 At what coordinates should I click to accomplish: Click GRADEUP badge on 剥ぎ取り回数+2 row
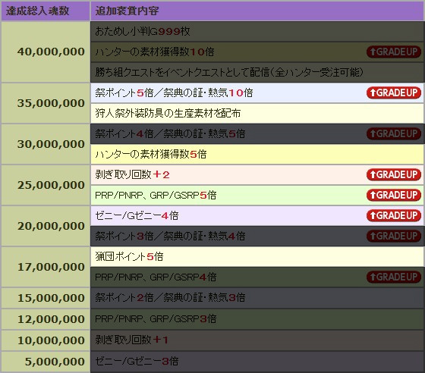(x=394, y=174)
